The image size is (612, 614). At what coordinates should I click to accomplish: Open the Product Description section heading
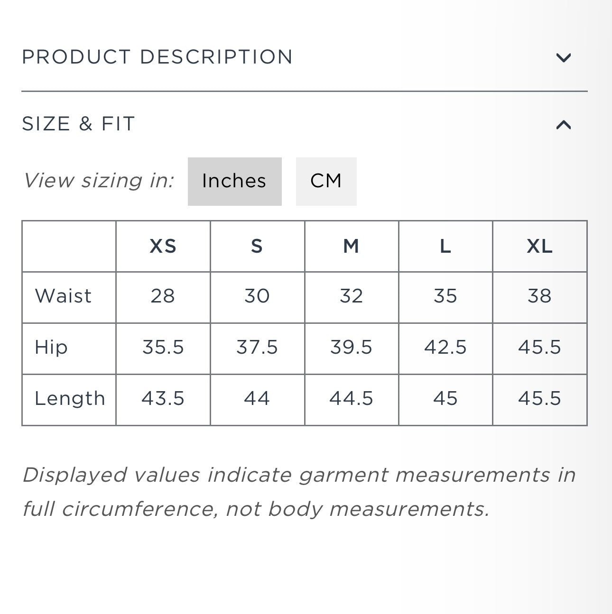pos(157,57)
